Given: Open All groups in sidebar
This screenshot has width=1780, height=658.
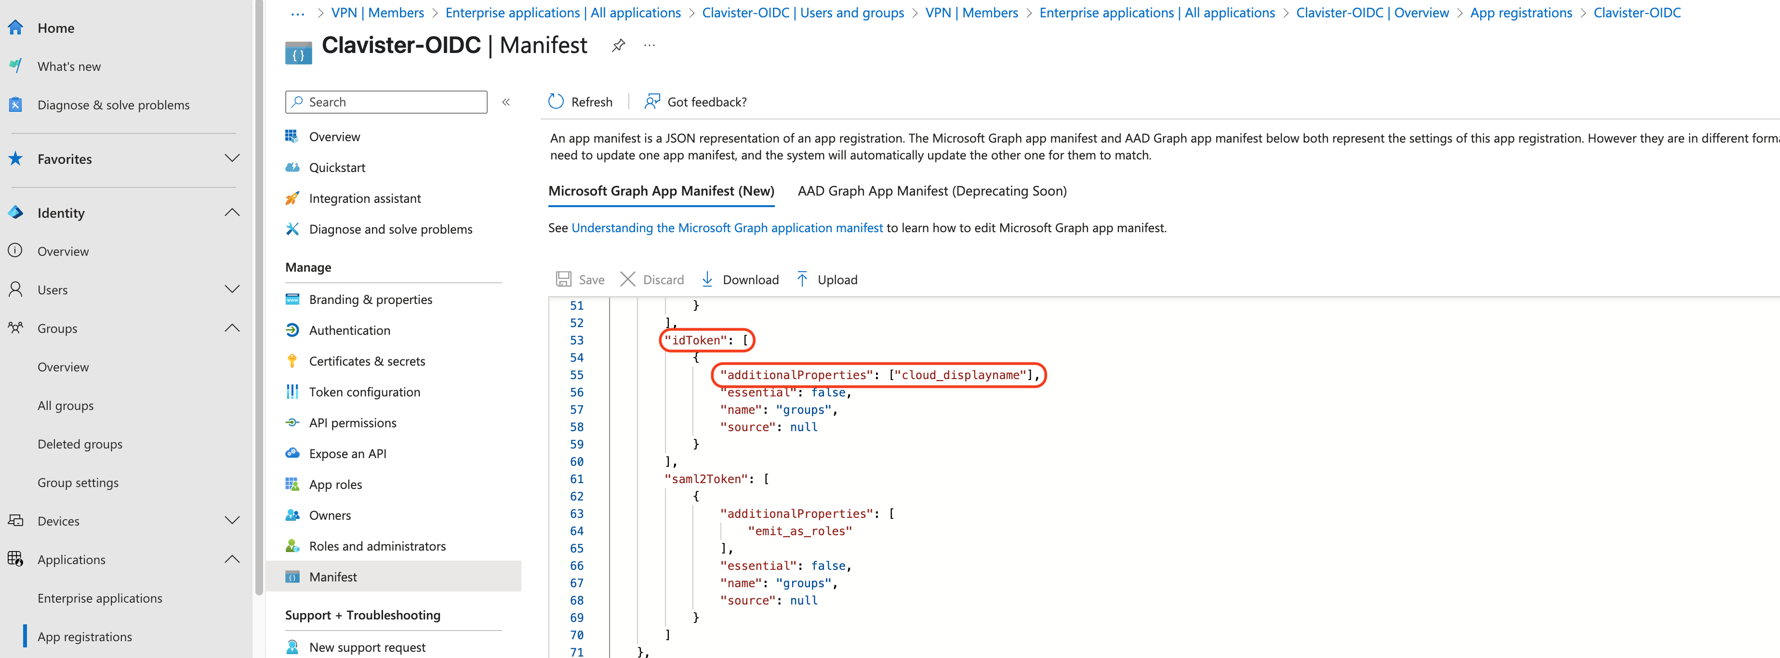Looking at the screenshot, I should pyautogui.click(x=66, y=405).
